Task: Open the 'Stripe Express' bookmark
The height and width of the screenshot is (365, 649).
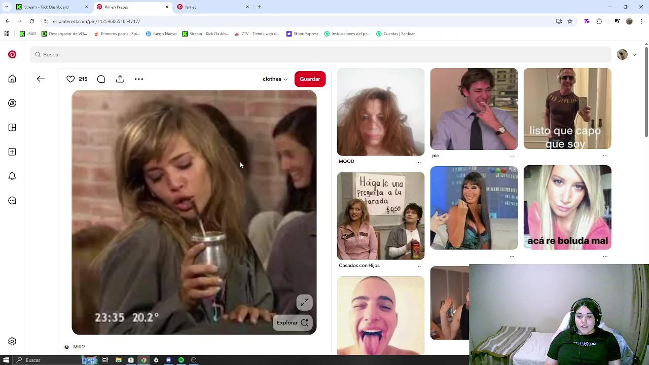Action: pyautogui.click(x=302, y=34)
